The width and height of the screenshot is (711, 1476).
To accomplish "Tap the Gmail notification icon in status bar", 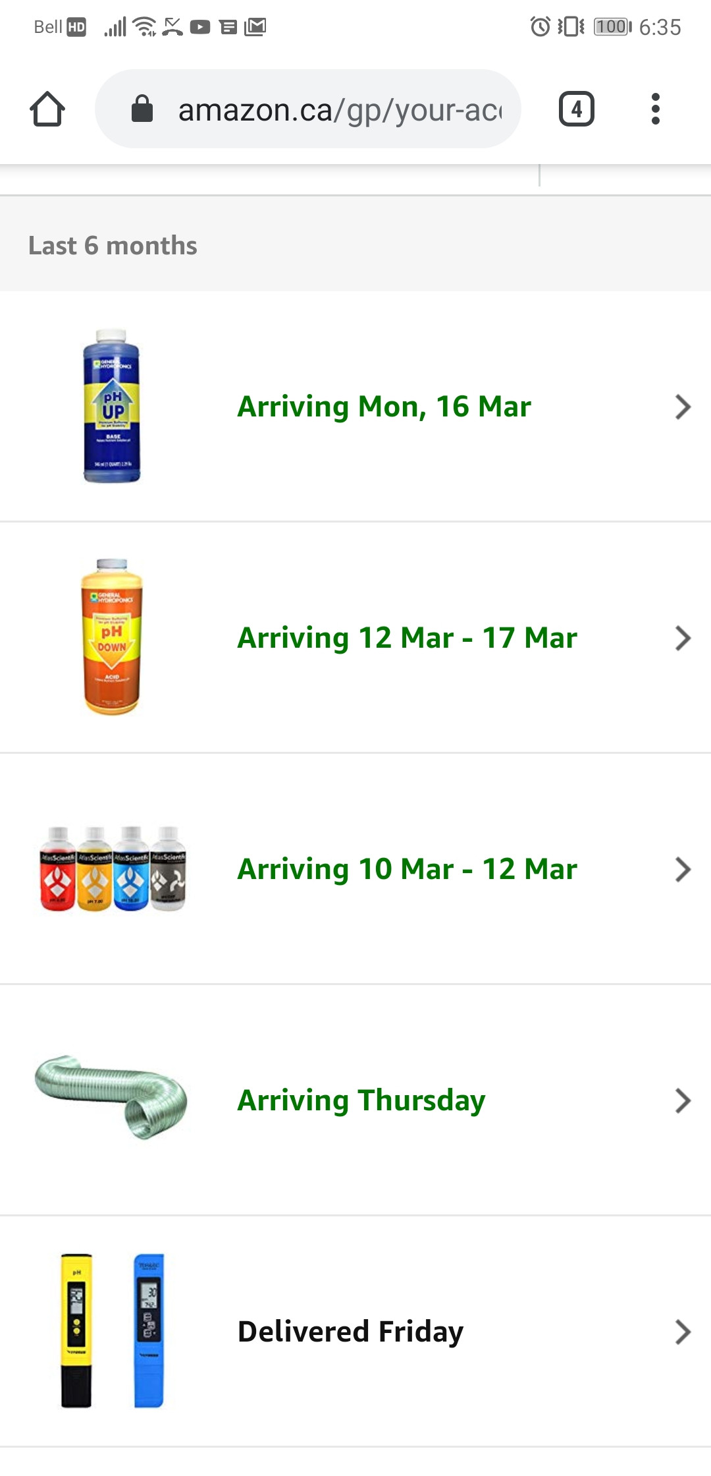I will (255, 27).
